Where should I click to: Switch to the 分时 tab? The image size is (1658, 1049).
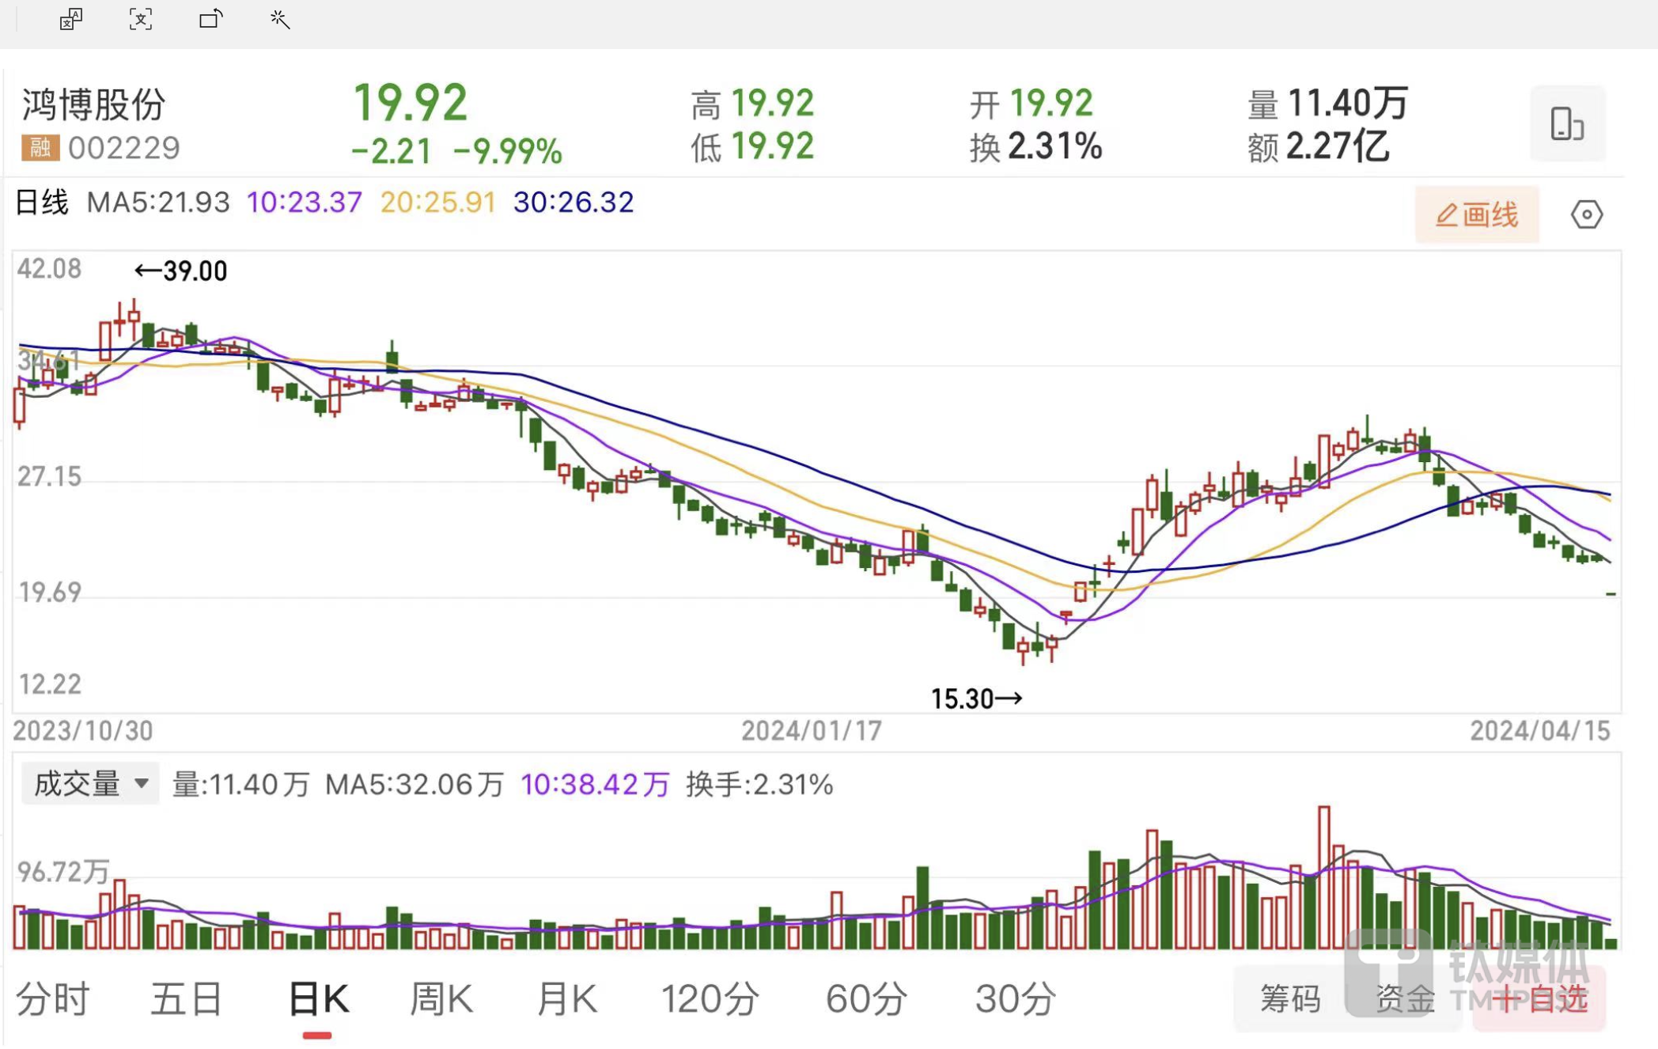53,998
